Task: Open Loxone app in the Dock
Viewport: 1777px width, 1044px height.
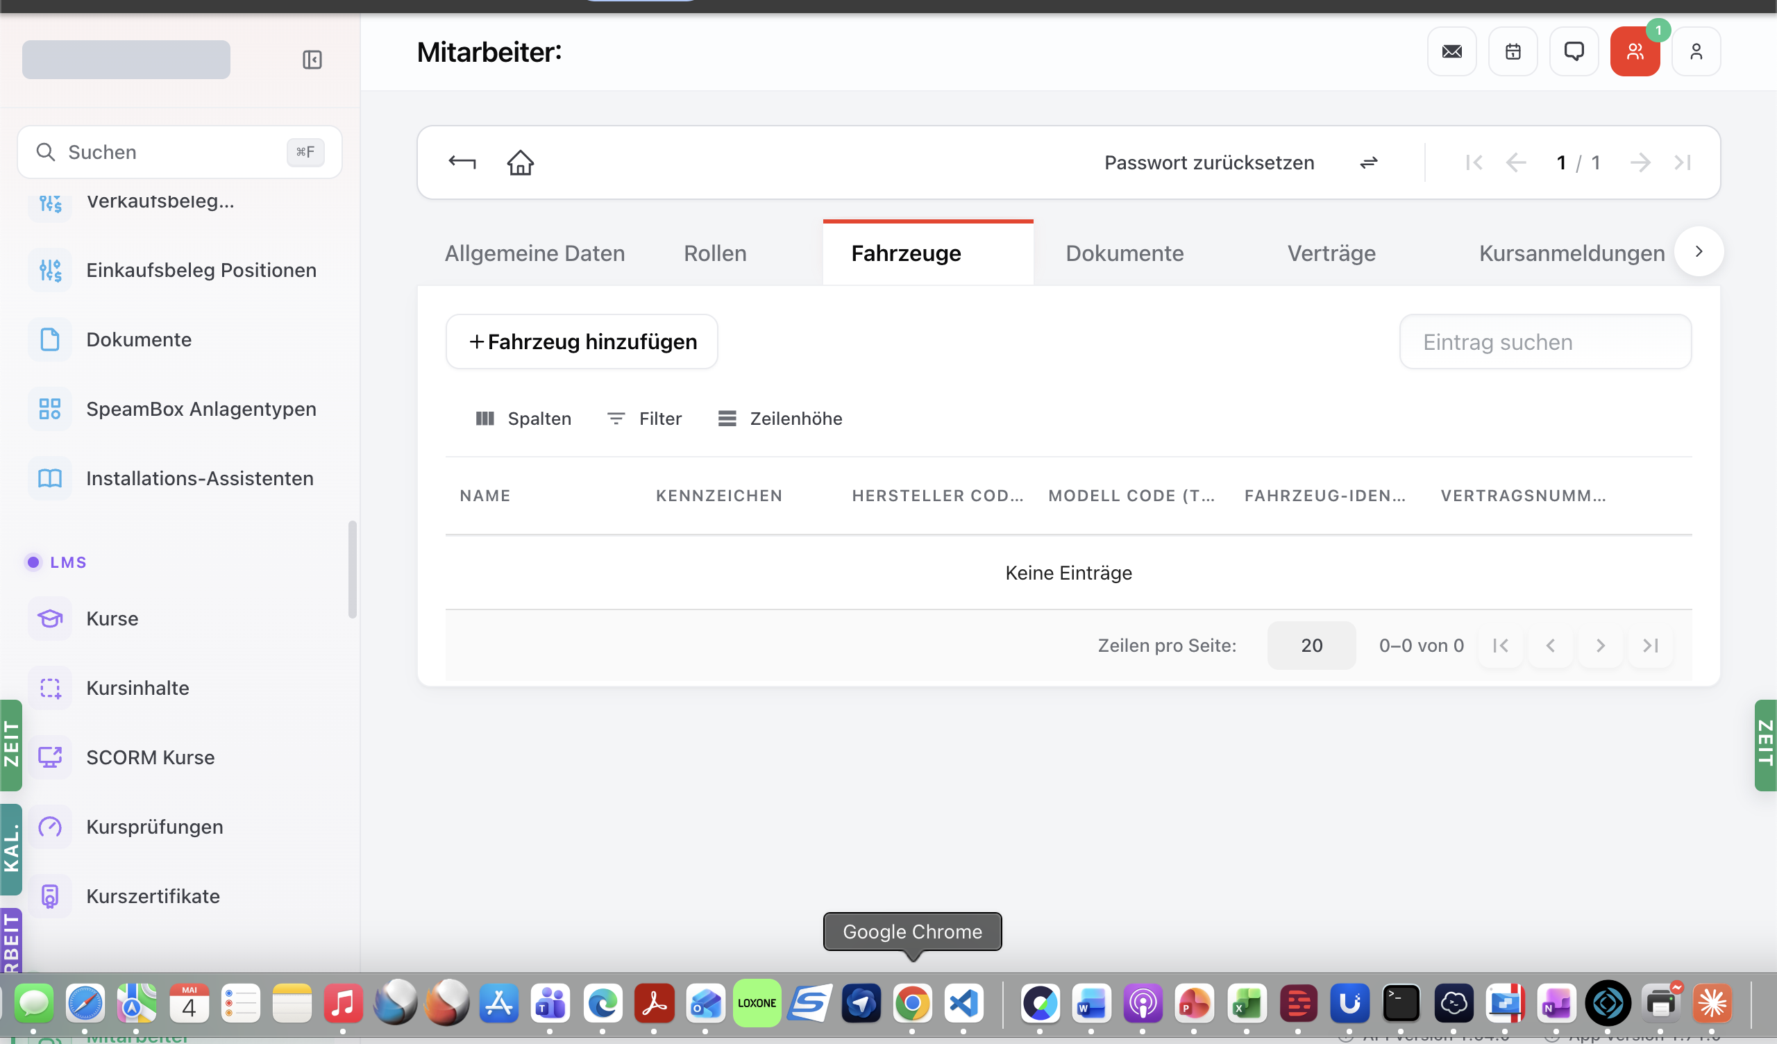Action: coord(757,1002)
